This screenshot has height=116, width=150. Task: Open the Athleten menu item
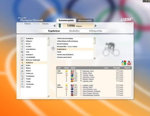[x=28, y=24]
